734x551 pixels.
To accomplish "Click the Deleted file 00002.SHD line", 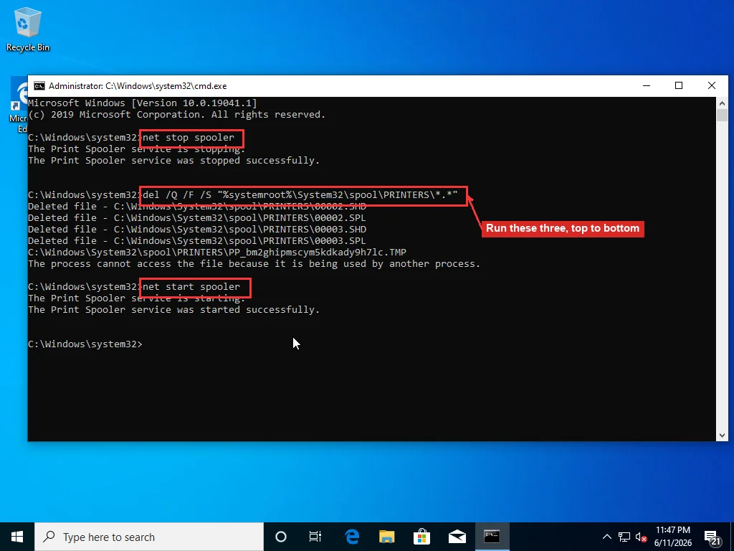I will (197, 206).
